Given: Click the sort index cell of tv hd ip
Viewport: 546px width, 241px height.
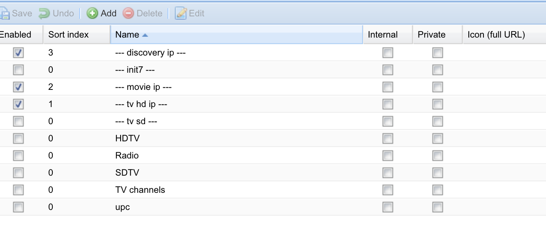Looking at the screenshot, I should pos(76,104).
